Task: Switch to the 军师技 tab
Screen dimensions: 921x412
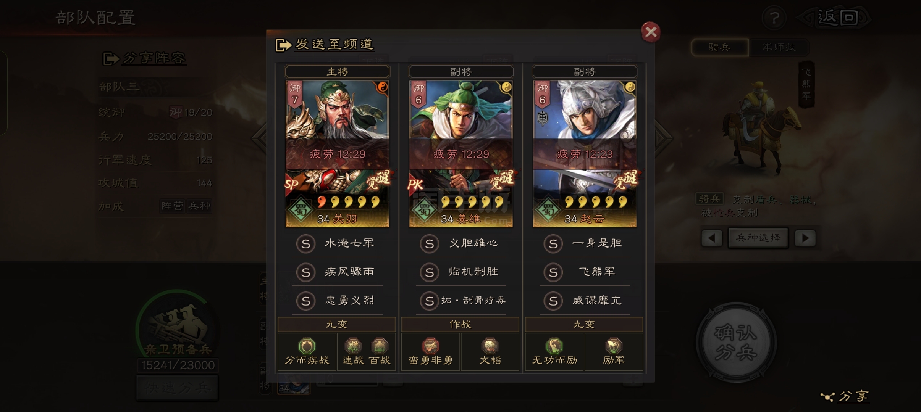Action: [x=779, y=47]
